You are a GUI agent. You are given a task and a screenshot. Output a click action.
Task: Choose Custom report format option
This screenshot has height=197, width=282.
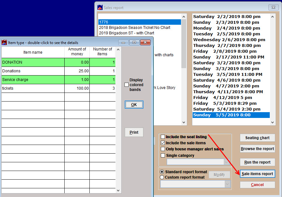(x=162, y=177)
